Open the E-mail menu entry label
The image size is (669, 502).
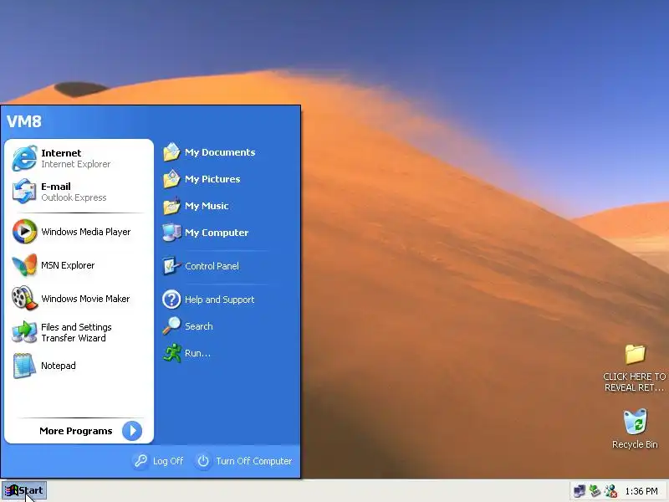(x=56, y=186)
